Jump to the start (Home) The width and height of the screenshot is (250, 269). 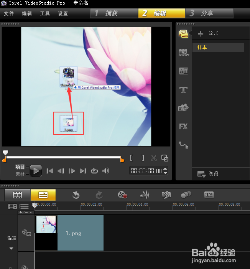tap(49, 171)
